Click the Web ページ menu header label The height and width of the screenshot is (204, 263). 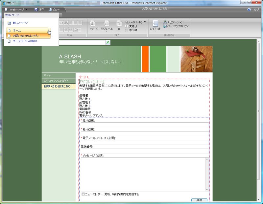tap(12, 15)
